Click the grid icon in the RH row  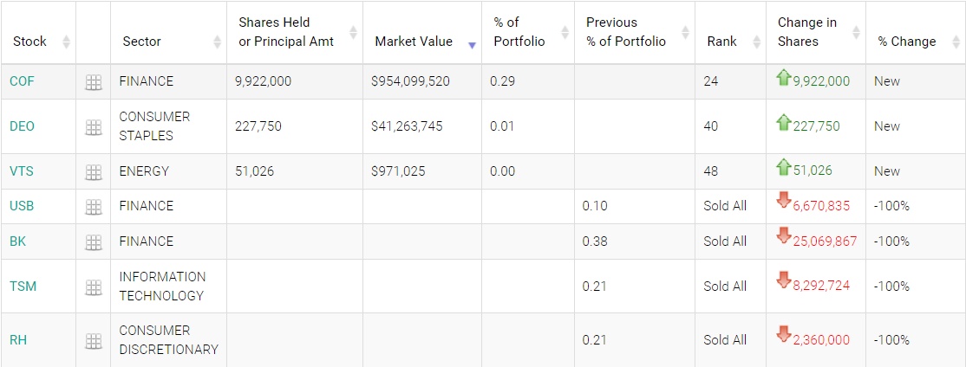[93, 341]
